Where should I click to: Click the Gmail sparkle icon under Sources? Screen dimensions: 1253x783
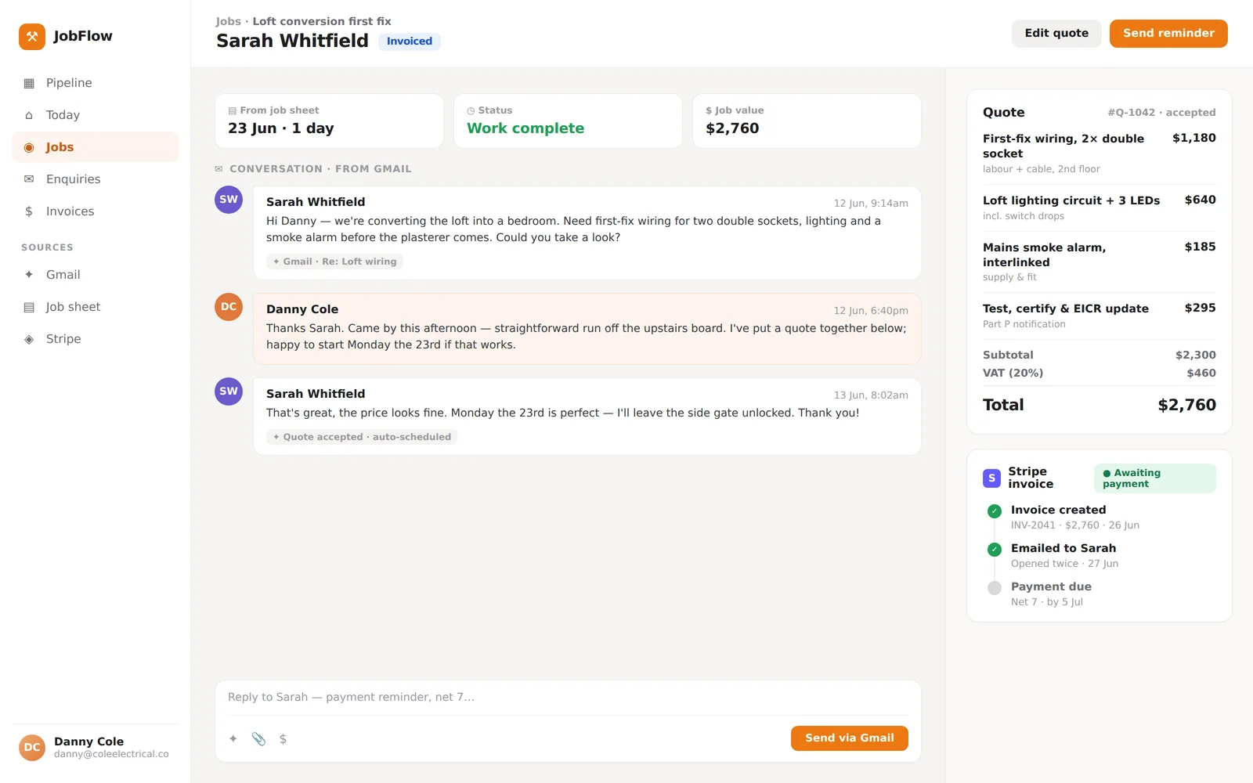point(29,275)
